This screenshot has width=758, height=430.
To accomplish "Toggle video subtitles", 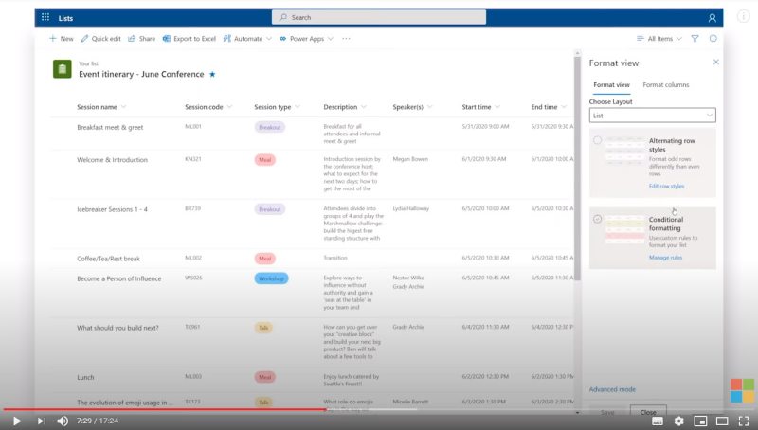I will pyautogui.click(x=658, y=421).
